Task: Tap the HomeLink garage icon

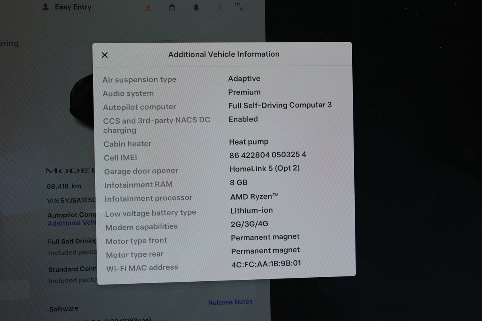Action: click(x=172, y=7)
